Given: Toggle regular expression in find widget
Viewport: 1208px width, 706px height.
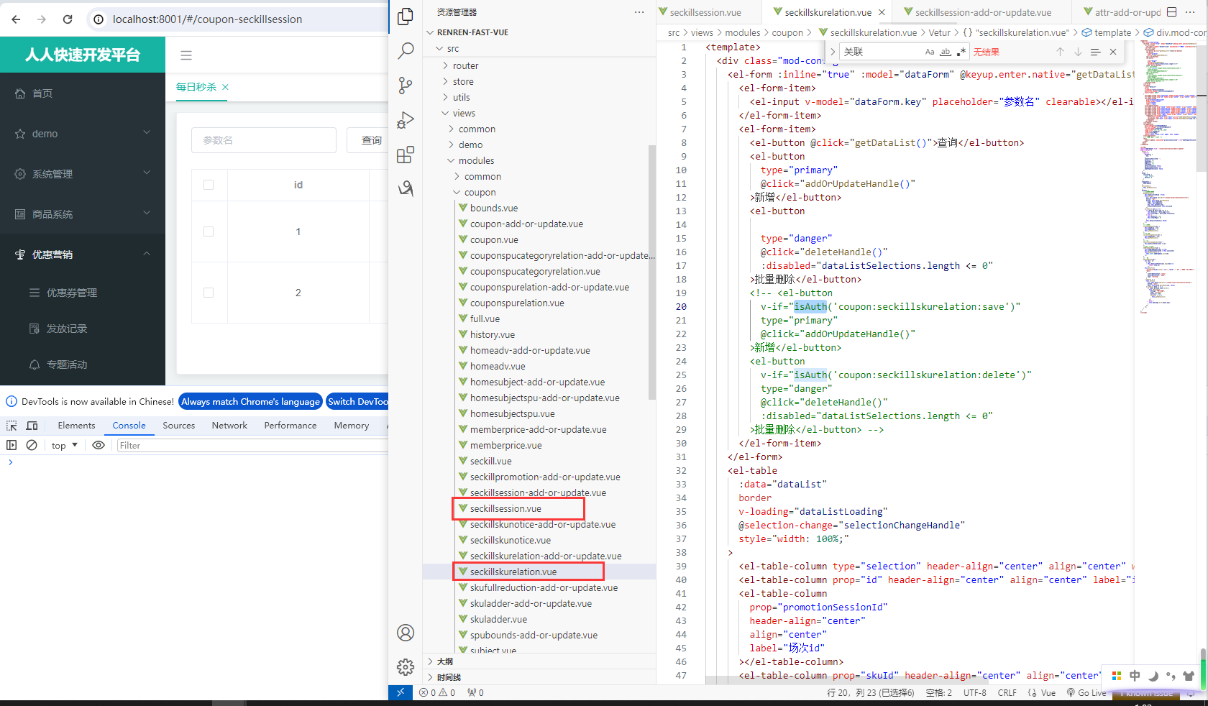Looking at the screenshot, I should [x=961, y=52].
